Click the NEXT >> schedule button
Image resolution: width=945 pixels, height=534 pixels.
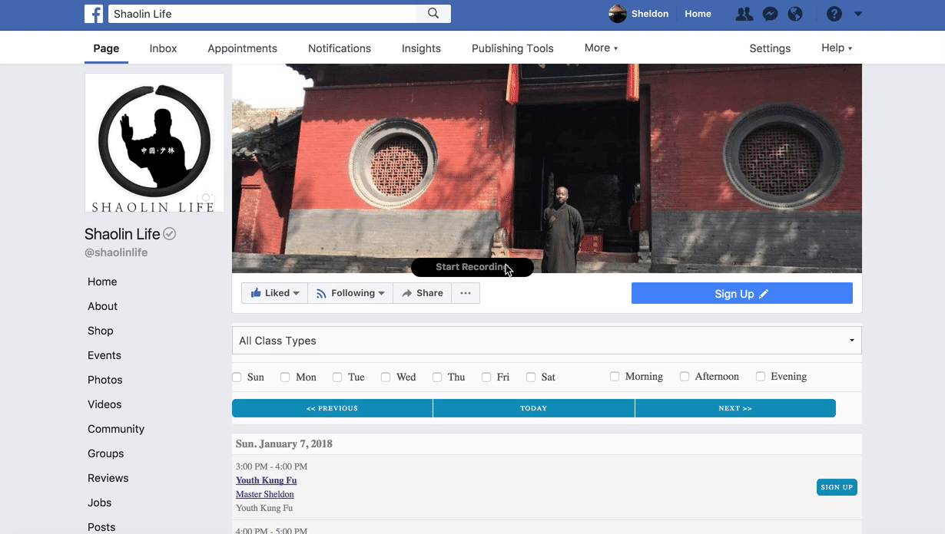pyautogui.click(x=735, y=408)
